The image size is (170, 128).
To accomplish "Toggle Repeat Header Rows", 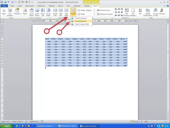I will click(148, 12).
